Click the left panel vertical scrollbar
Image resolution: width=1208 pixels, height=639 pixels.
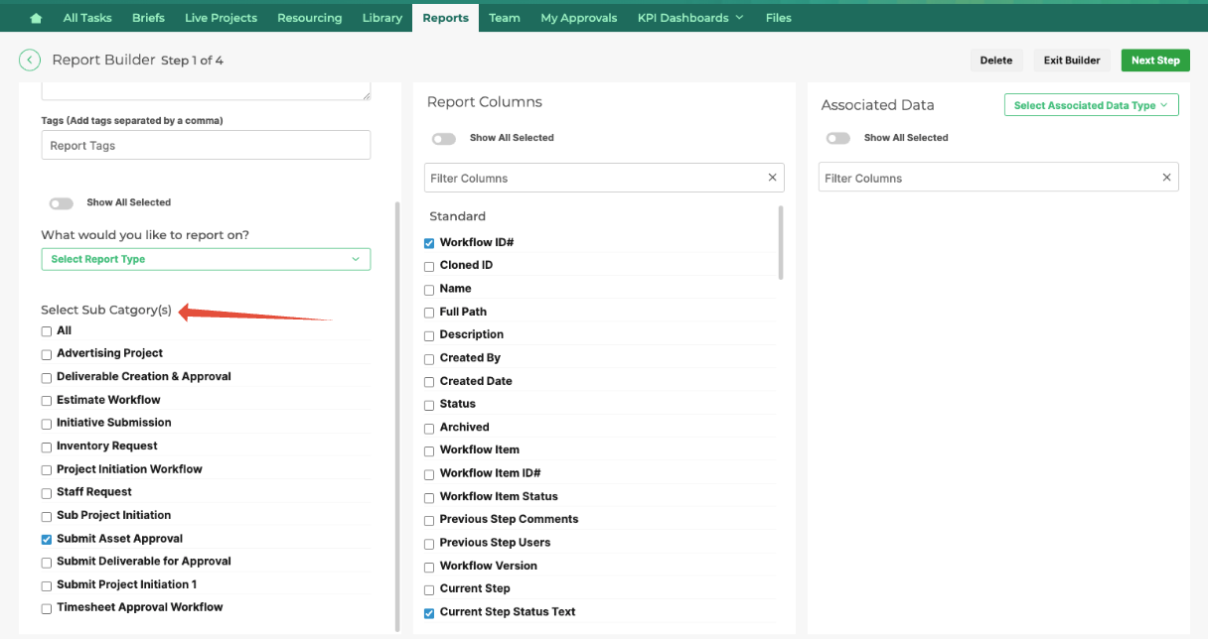click(x=397, y=417)
